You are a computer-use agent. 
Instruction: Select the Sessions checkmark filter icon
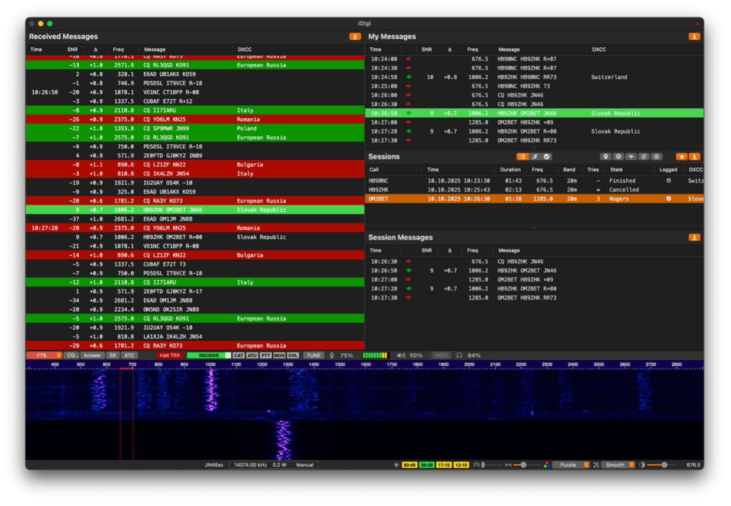[x=547, y=157]
